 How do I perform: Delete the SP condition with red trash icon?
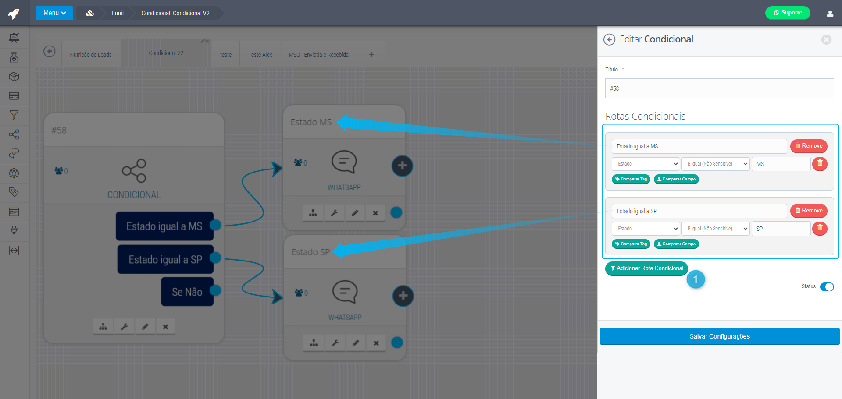tap(819, 229)
